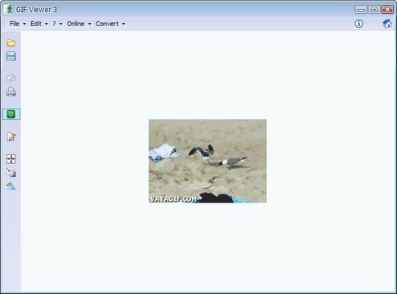This screenshot has height=294, width=397.
Task: Go to the homepage using the house icon
Action: [x=387, y=24]
